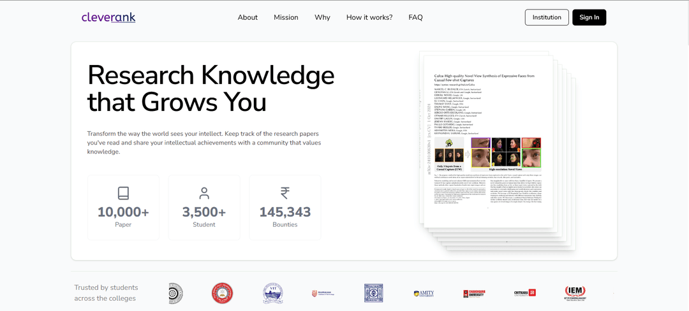Open the Why navigation link
The image size is (689, 311).
pyautogui.click(x=323, y=18)
